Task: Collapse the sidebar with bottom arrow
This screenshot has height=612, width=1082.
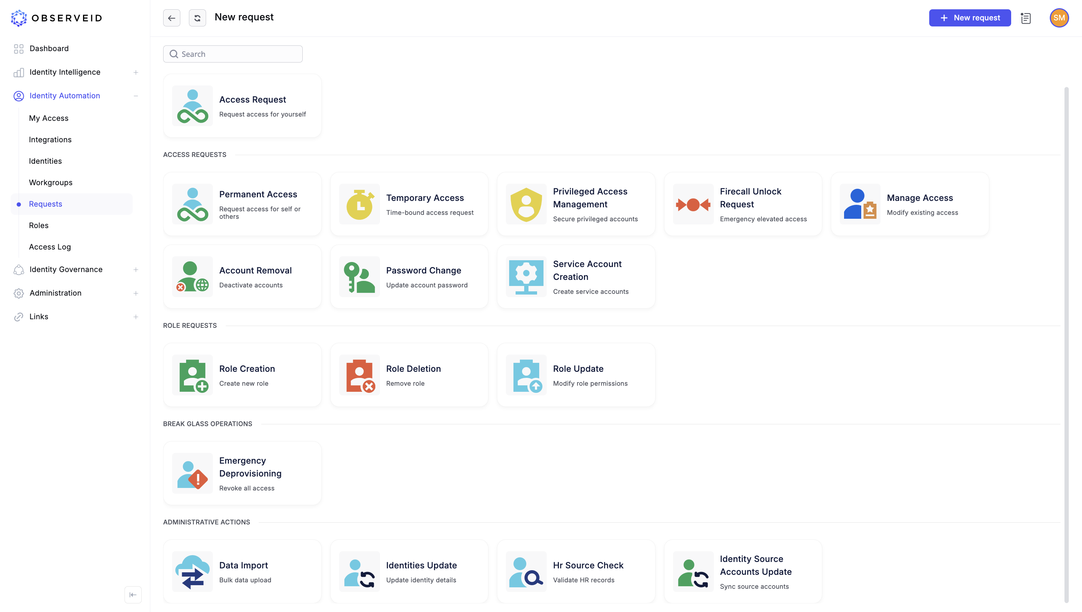Action: [x=133, y=595]
